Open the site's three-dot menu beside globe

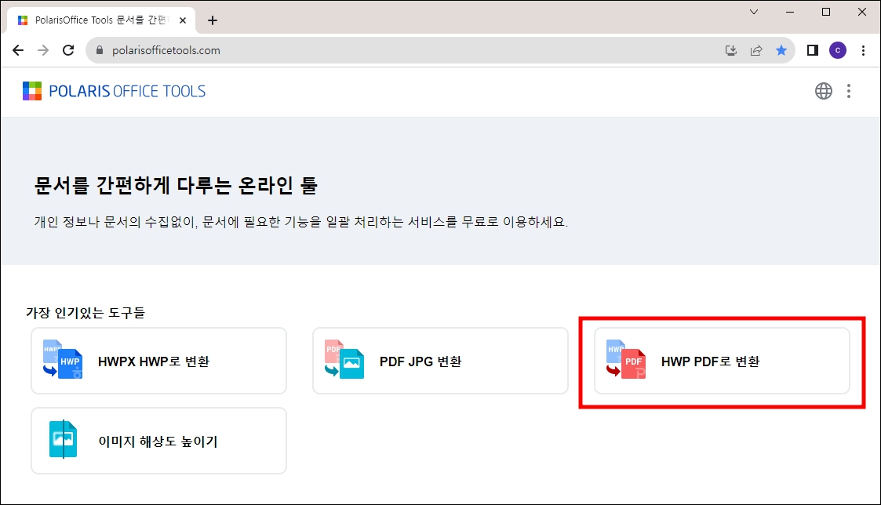848,91
